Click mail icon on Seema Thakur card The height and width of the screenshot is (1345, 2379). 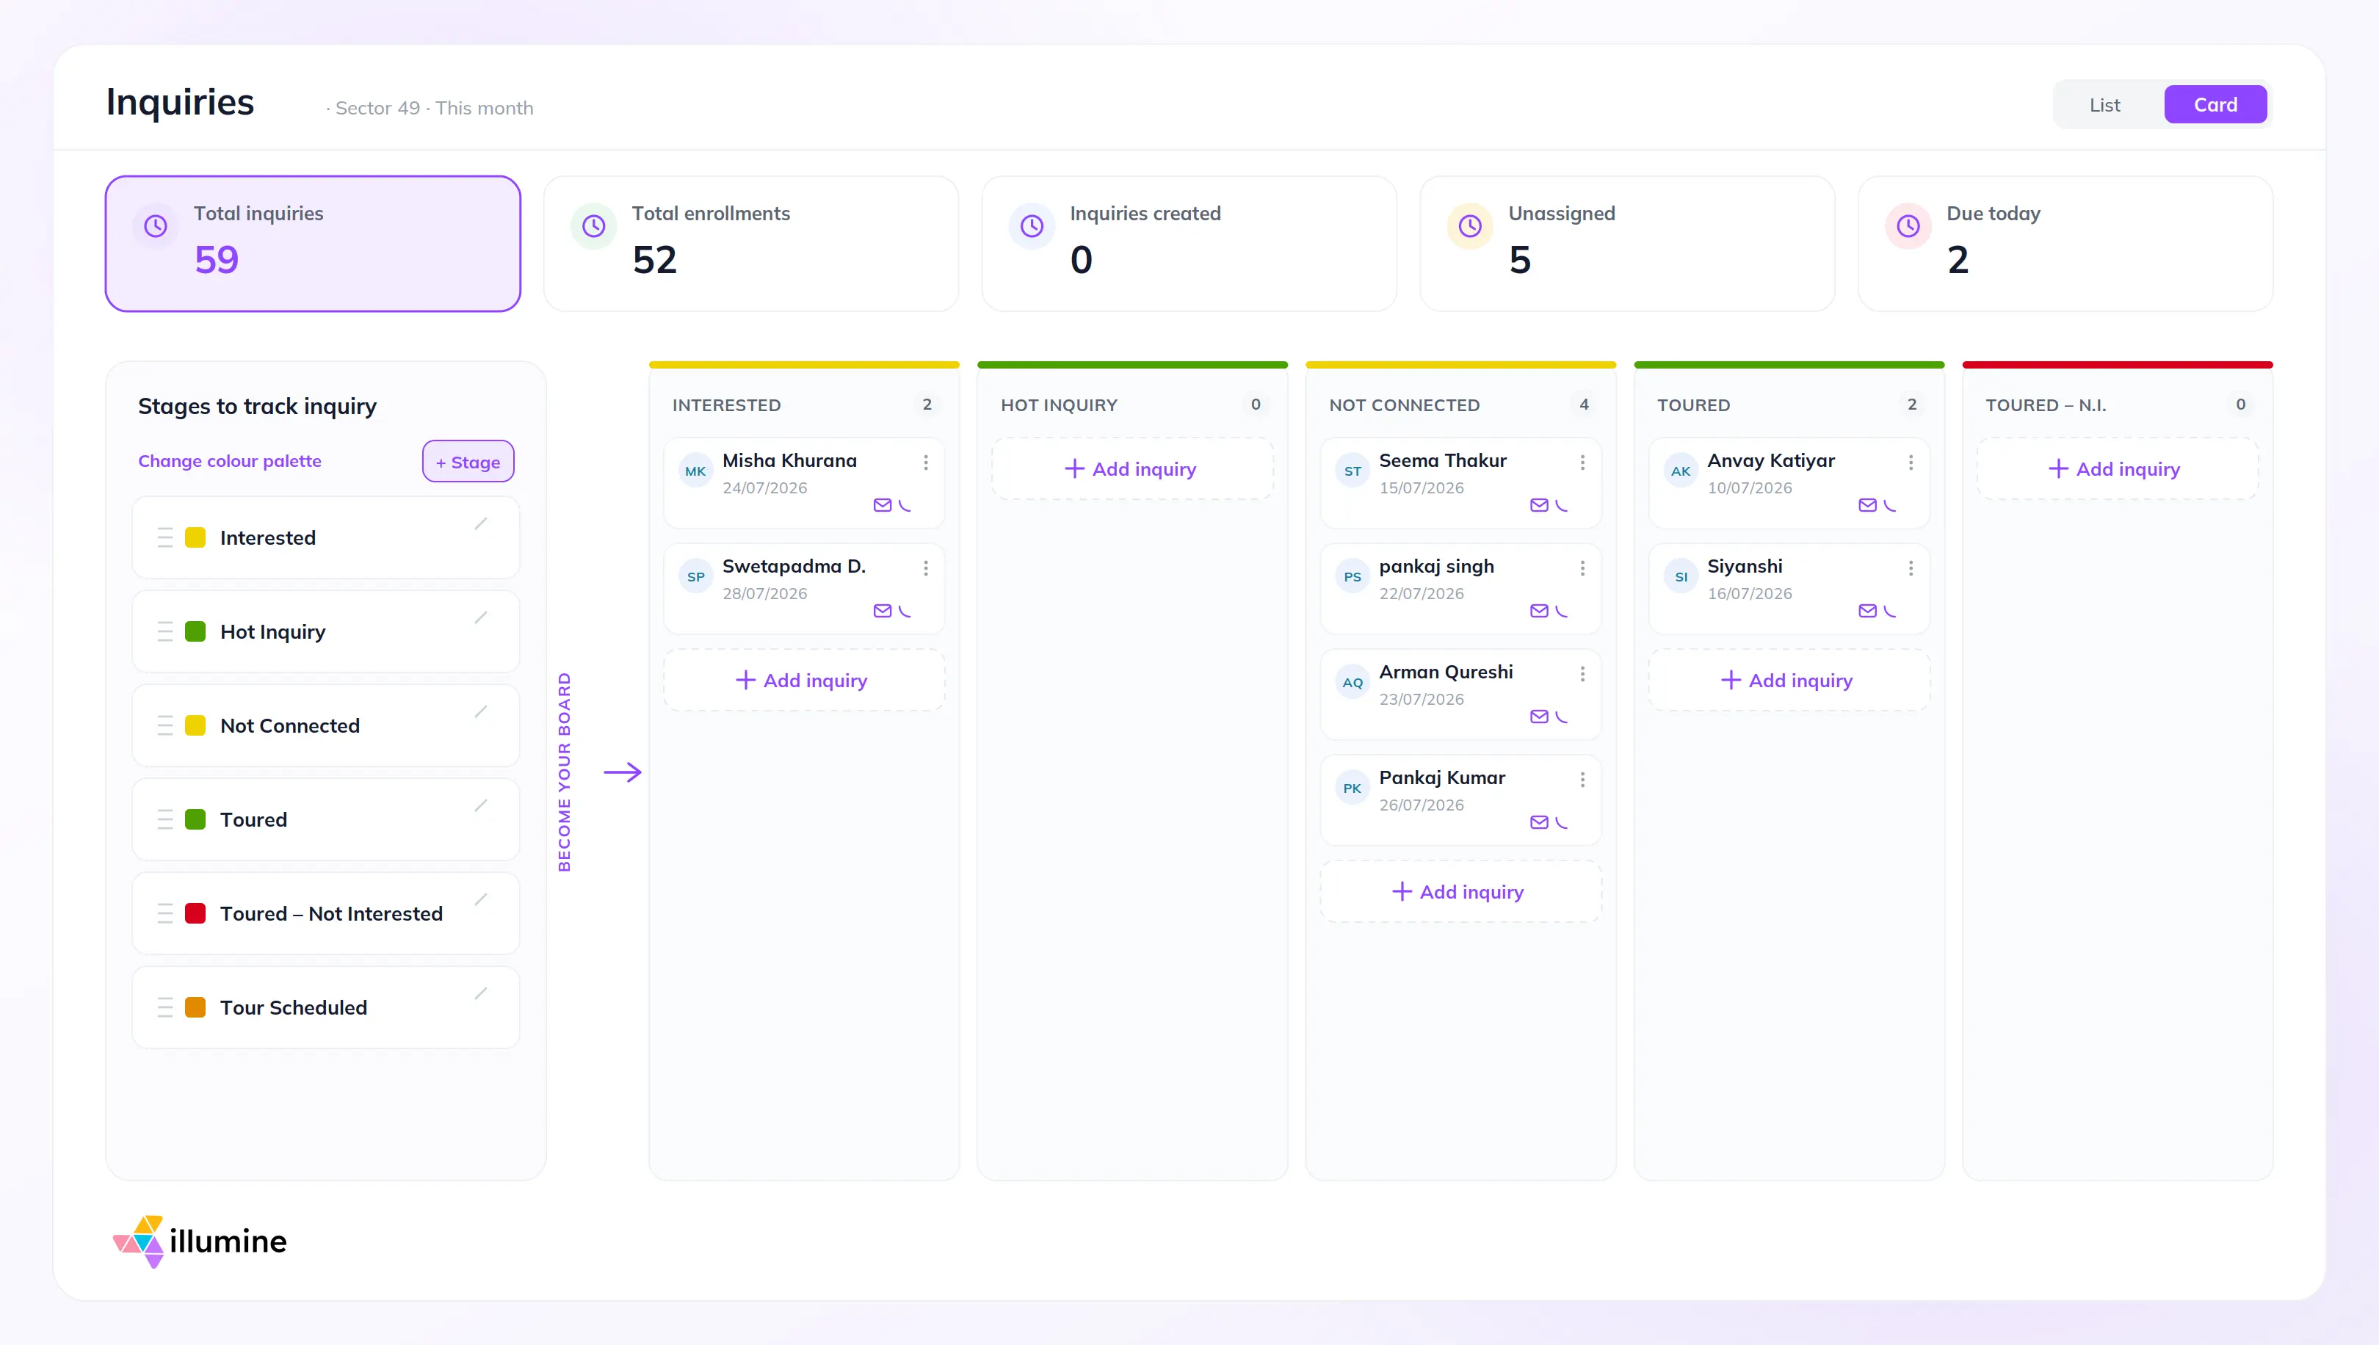point(1539,505)
